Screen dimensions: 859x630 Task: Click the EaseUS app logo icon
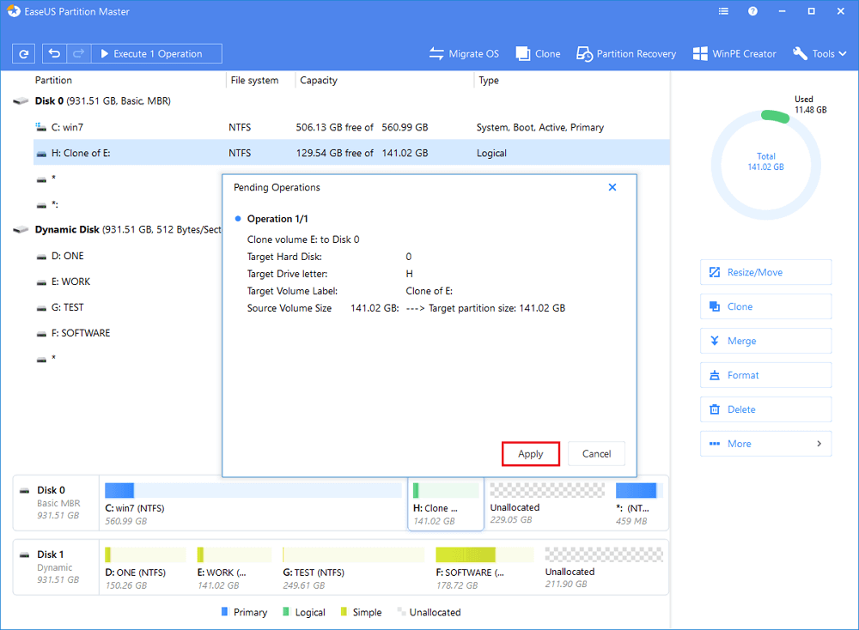pyautogui.click(x=13, y=11)
